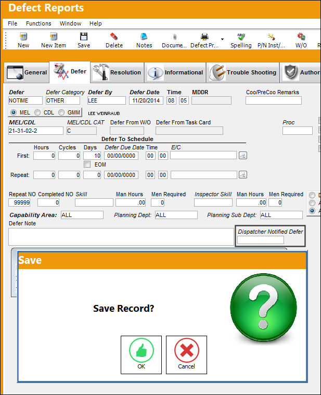
Task: Click the First Days field showing 10
Action: (x=92, y=156)
